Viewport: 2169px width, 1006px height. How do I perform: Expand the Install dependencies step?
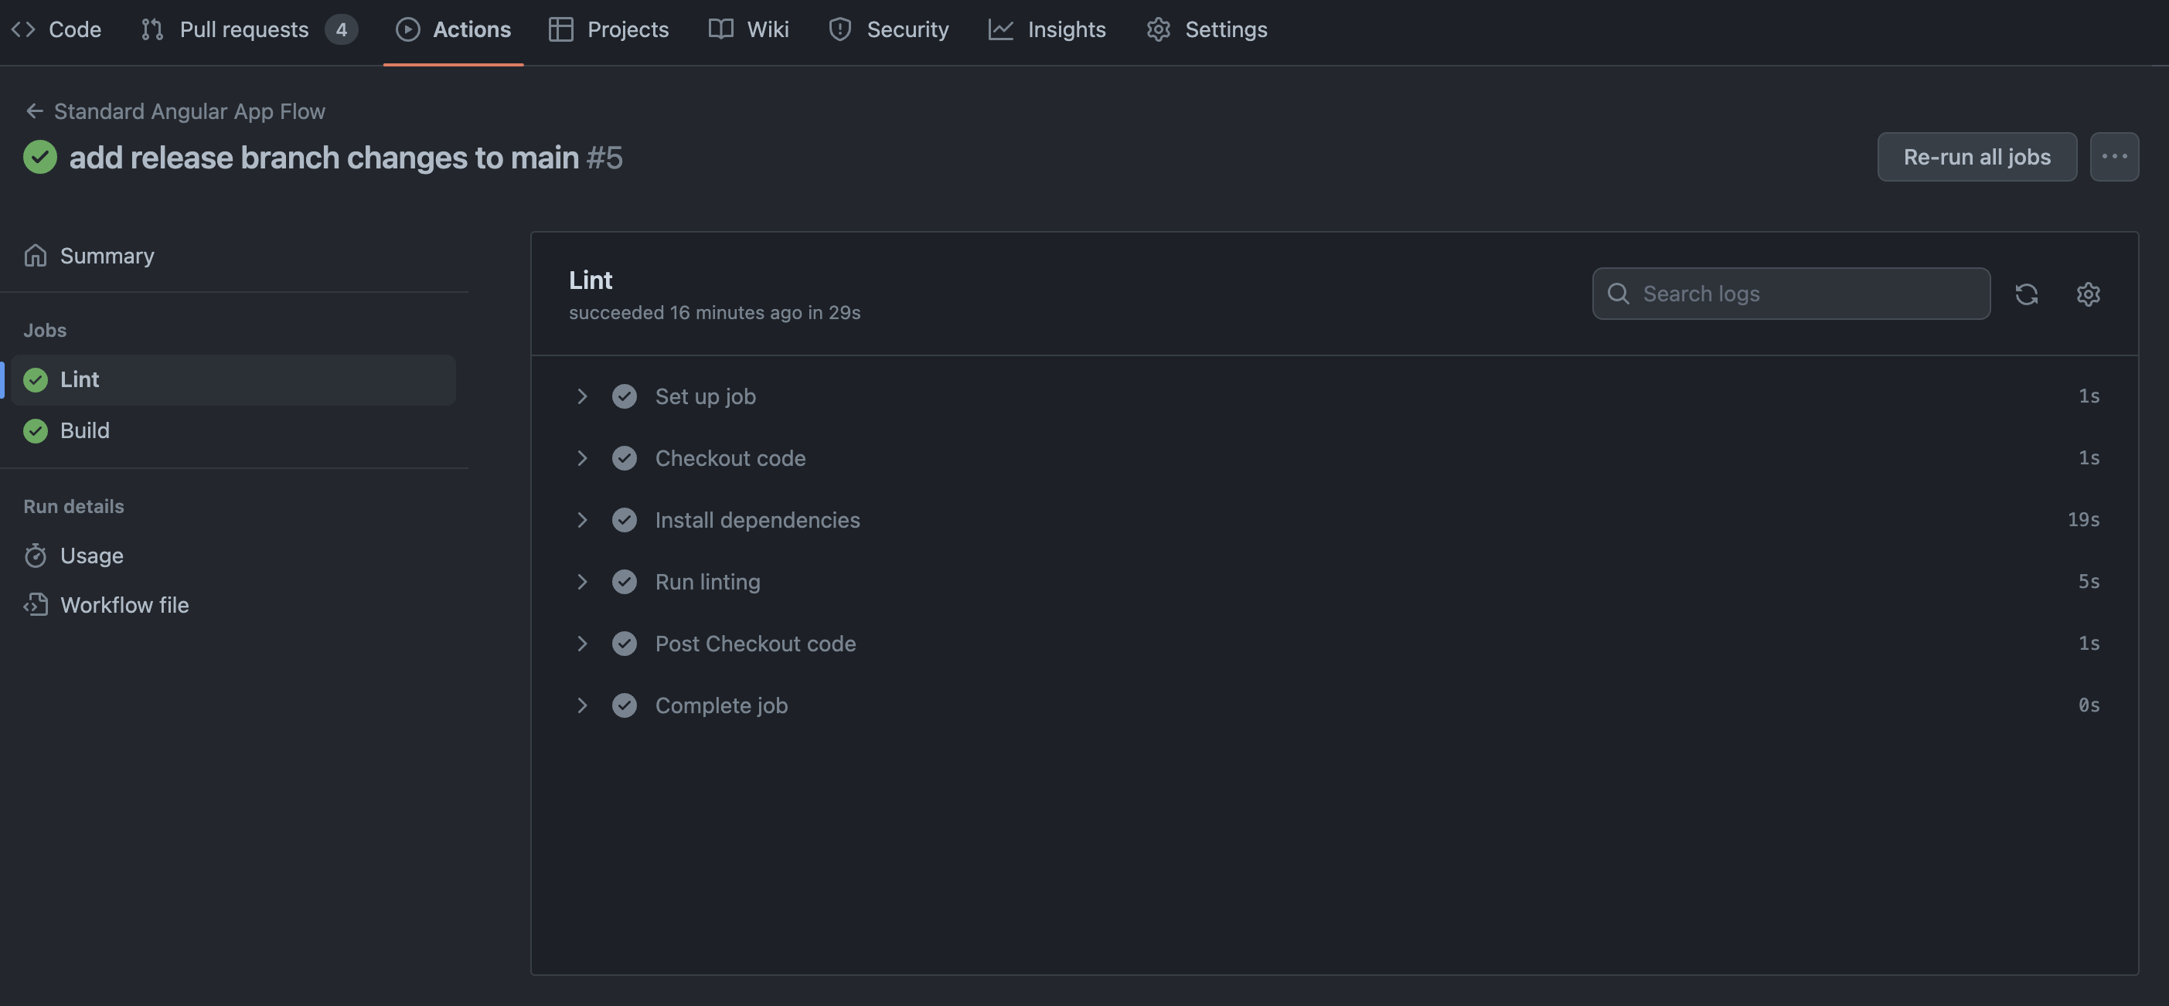(x=582, y=519)
